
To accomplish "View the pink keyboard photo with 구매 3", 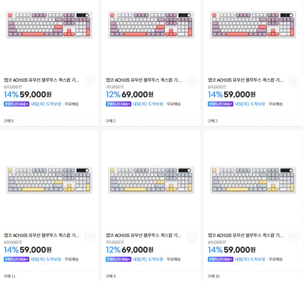I will pyautogui.click(x=253, y=25).
